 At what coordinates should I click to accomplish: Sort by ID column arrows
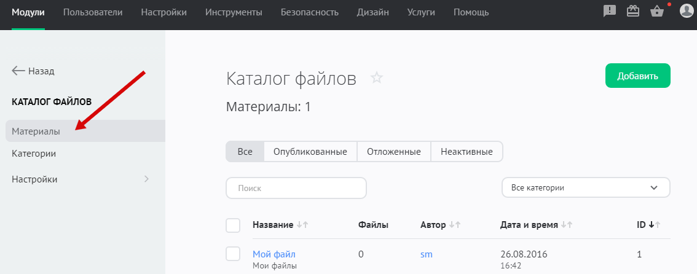tap(655, 225)
